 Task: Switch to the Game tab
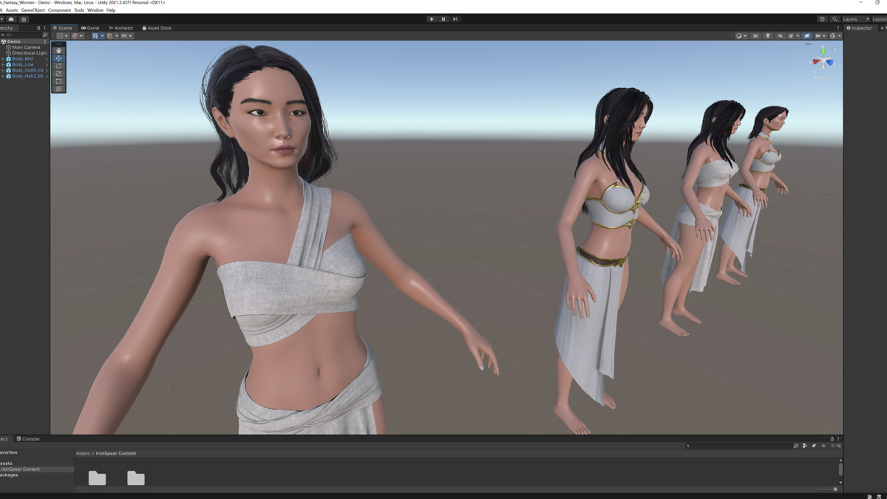tap(90, 28)
